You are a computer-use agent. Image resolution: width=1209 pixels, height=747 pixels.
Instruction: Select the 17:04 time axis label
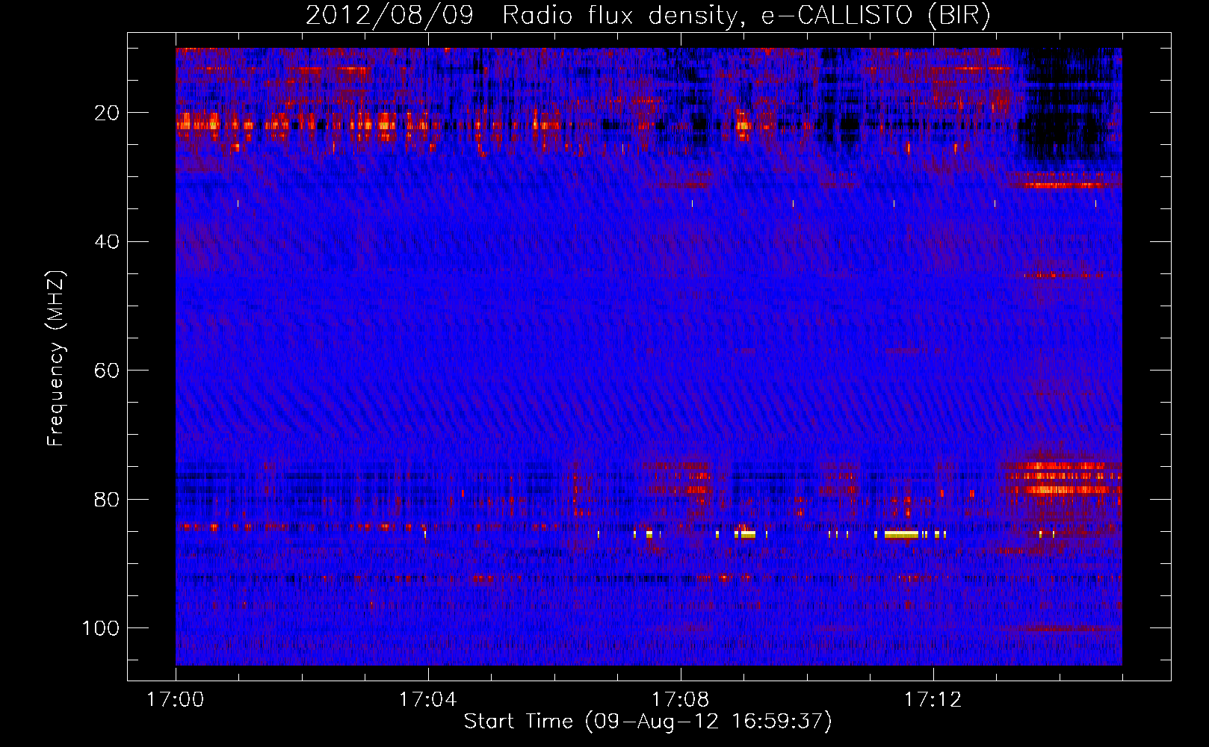(x=427, y=700)
